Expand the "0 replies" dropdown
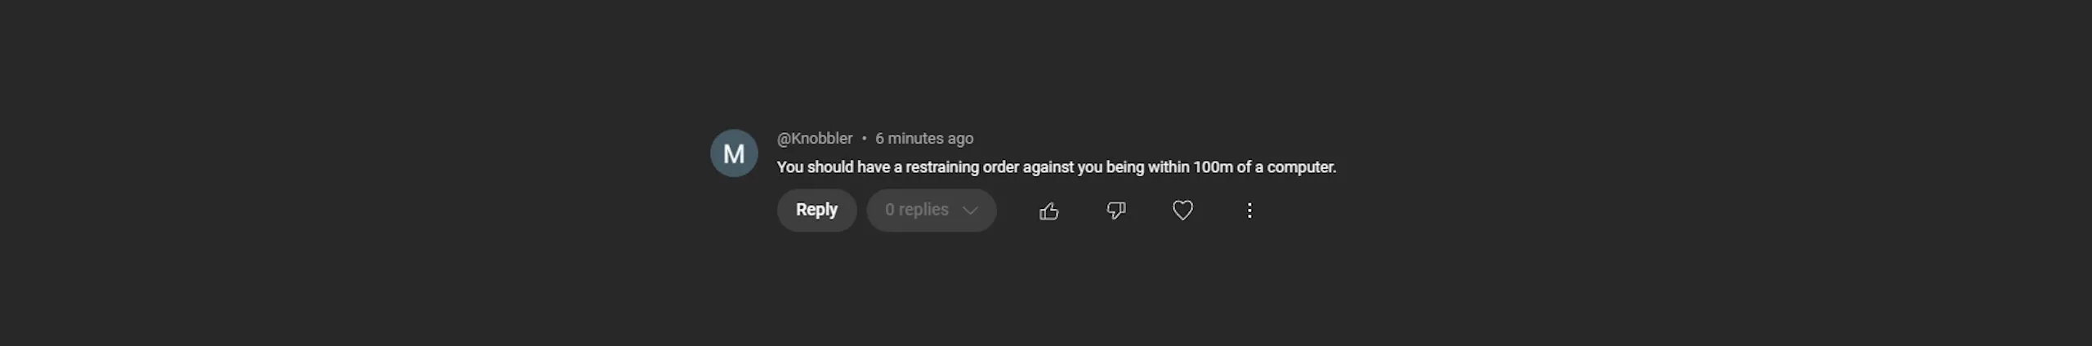2092x346 pixels. click(931, 211)
